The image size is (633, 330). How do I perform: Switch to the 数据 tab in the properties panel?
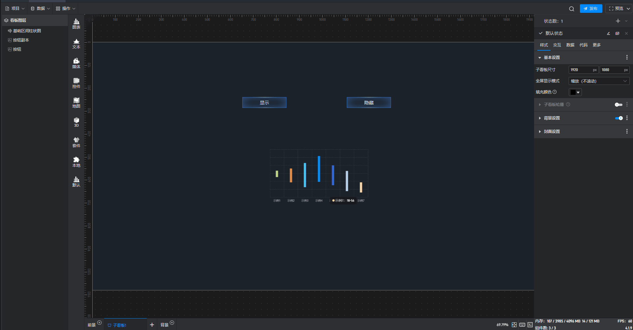[570, 45]
